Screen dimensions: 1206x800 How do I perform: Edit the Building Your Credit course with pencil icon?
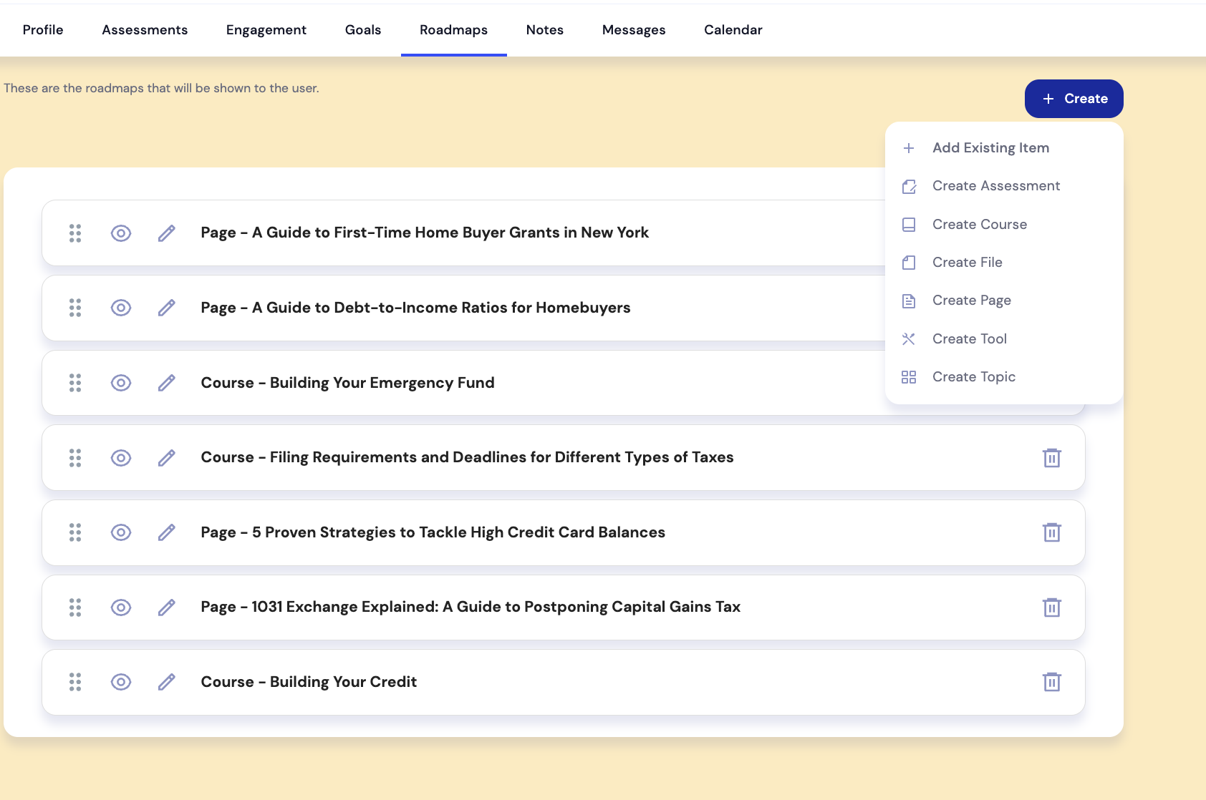[167, 682]
